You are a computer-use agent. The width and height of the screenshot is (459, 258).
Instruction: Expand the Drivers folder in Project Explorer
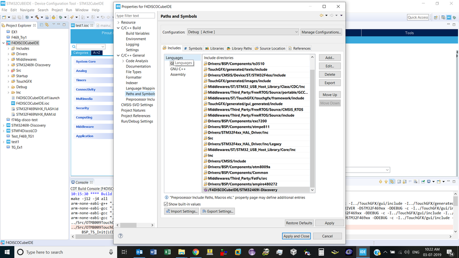(x=8, y=54)
